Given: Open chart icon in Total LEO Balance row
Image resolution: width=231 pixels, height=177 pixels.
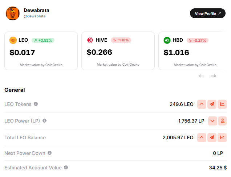Looking at the screenshot, I should tap(222, 137).
